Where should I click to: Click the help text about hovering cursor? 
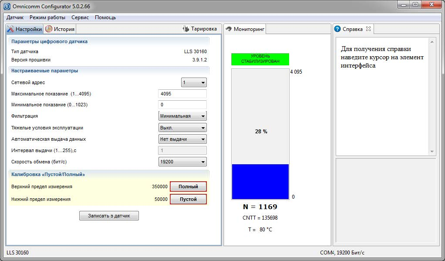382,57
